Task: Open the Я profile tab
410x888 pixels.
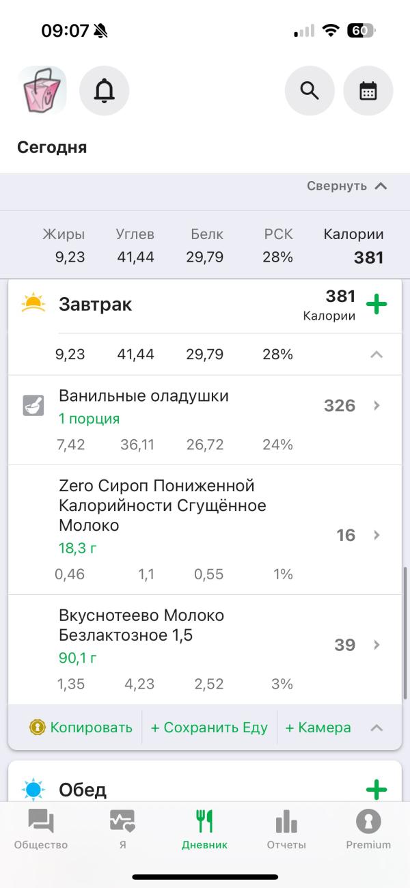Action: pyautogui.click(x=122, y=829)
